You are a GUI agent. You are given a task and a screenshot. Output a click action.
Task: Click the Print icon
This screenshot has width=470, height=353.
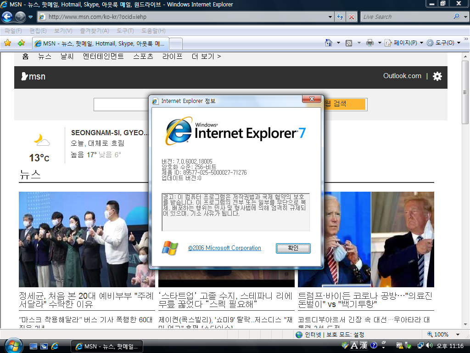[370, 43]
